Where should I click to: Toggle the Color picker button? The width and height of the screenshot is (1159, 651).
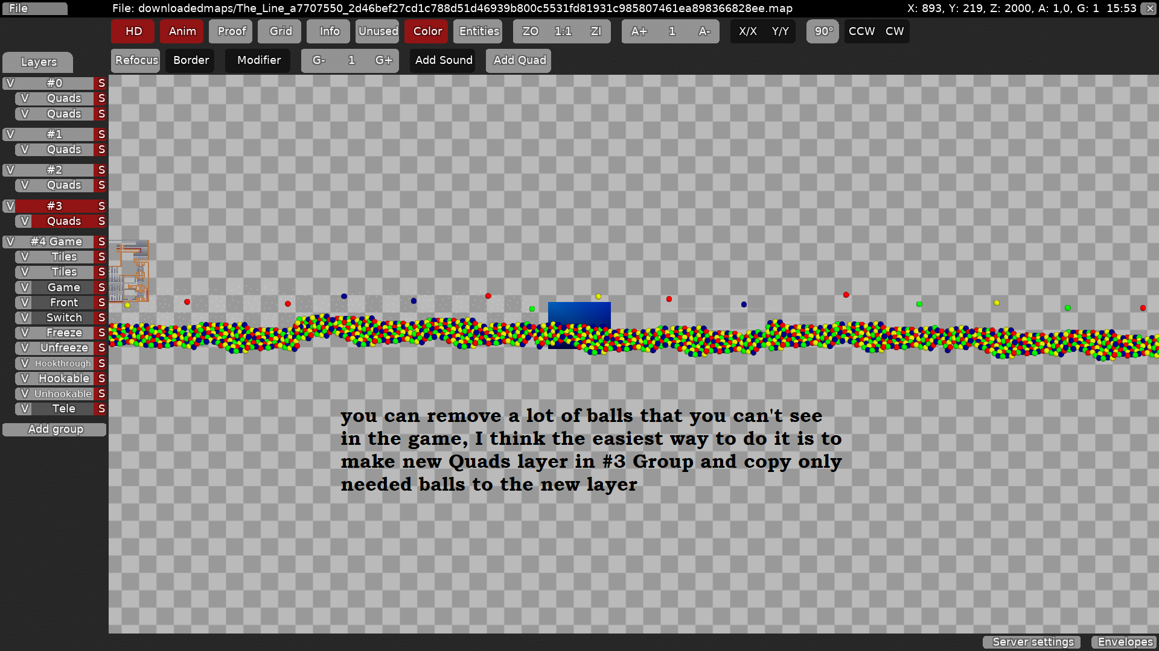tap(427, 31)
